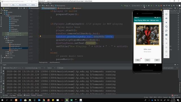181x102 pixels.
Task: Tap the emulator sidebar Back triangle
Action: pos(166,43)
